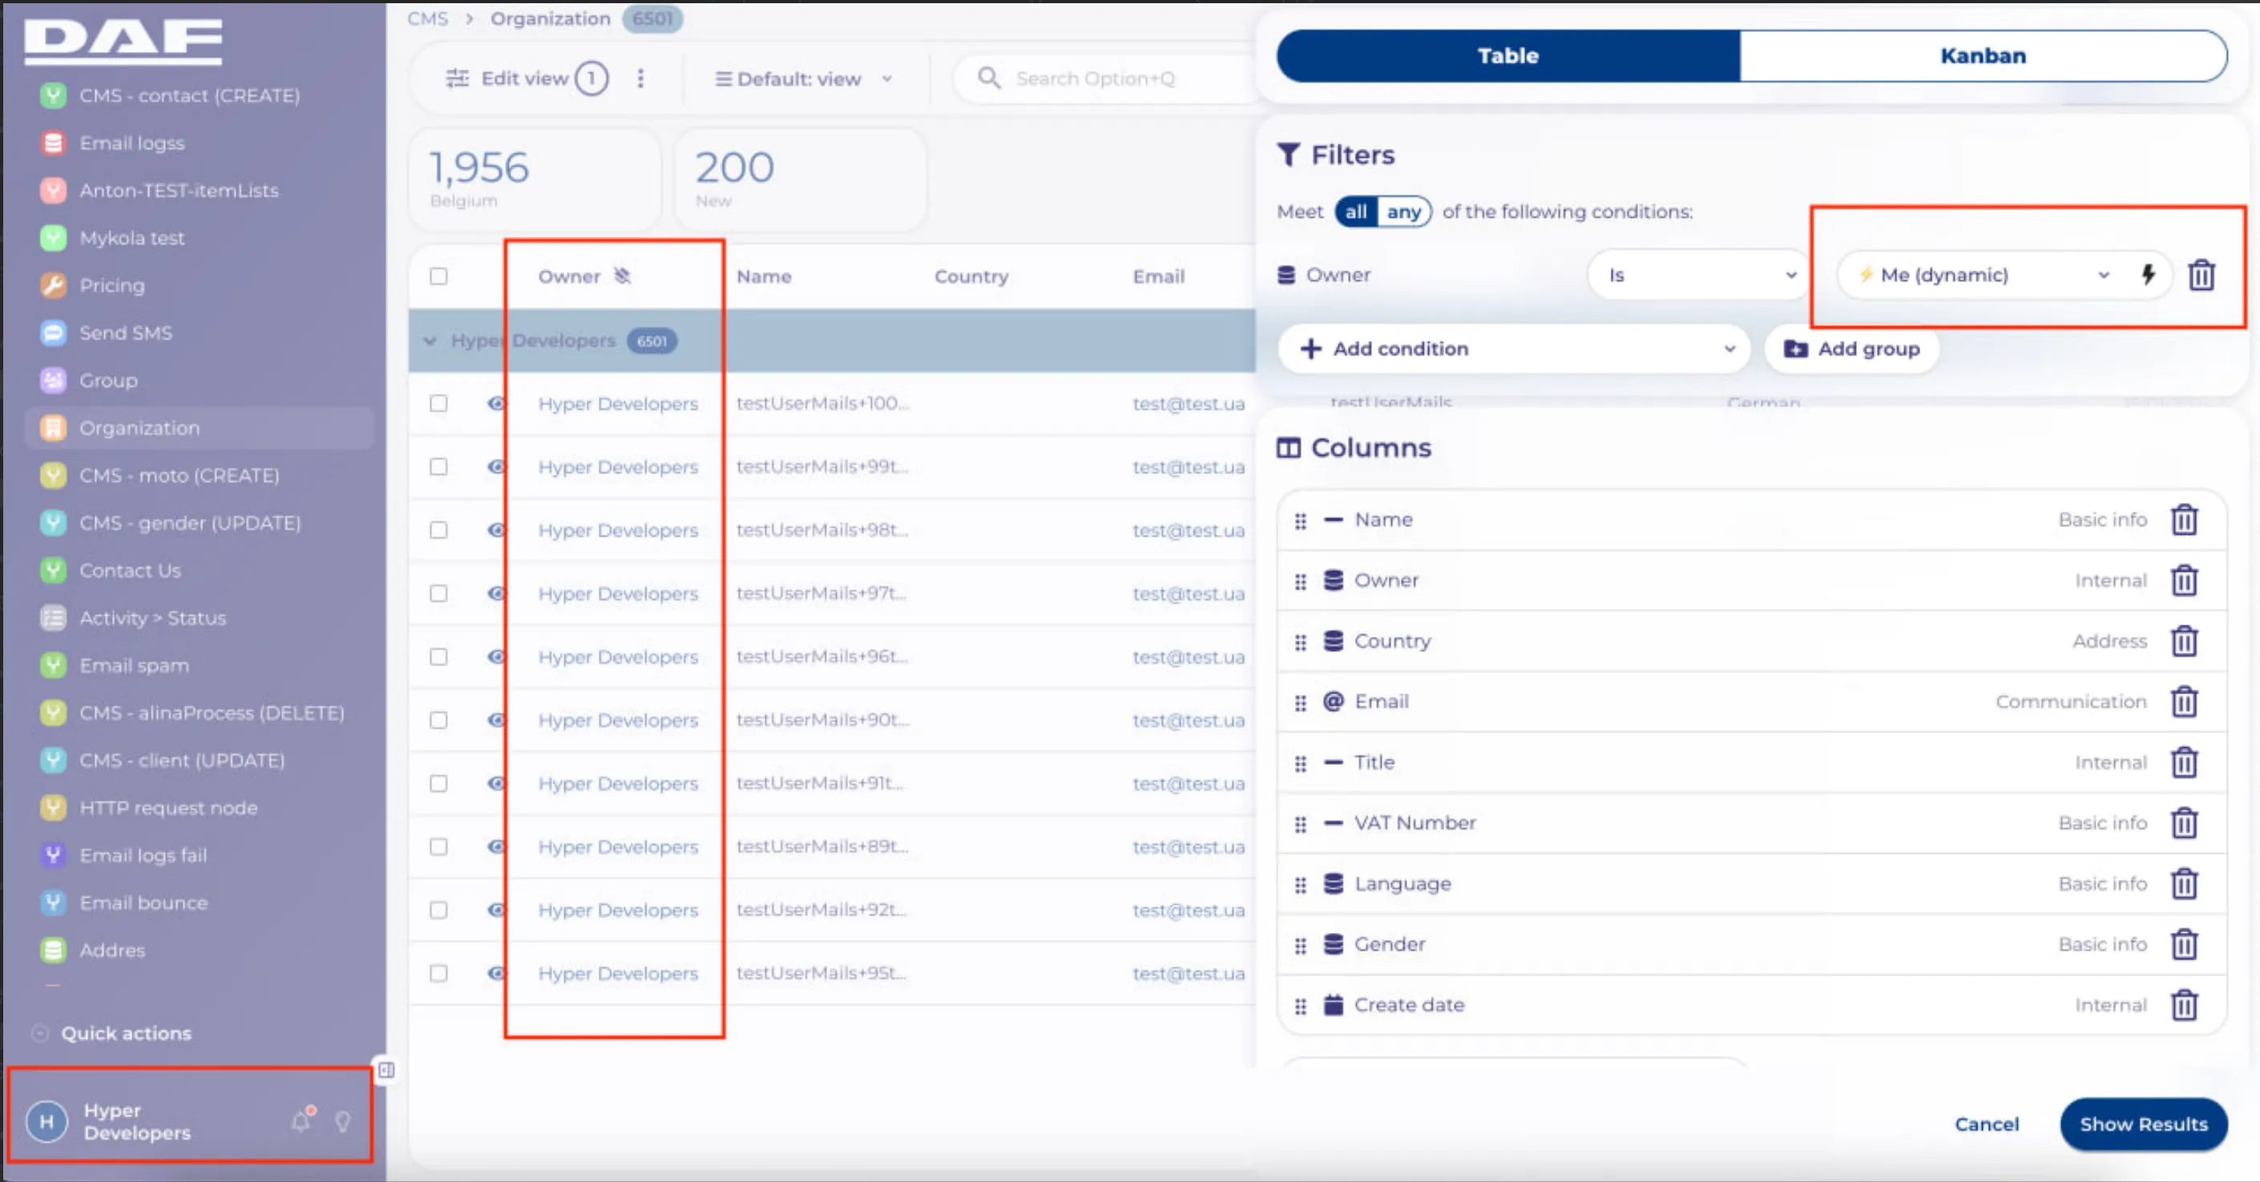Collapse the Hyper Developers group row
This screenshot has width=2260, height=1182.
(x=430, y=341)
